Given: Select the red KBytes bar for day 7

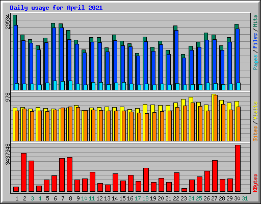Looking at the screenshot, I should (62, 175).
